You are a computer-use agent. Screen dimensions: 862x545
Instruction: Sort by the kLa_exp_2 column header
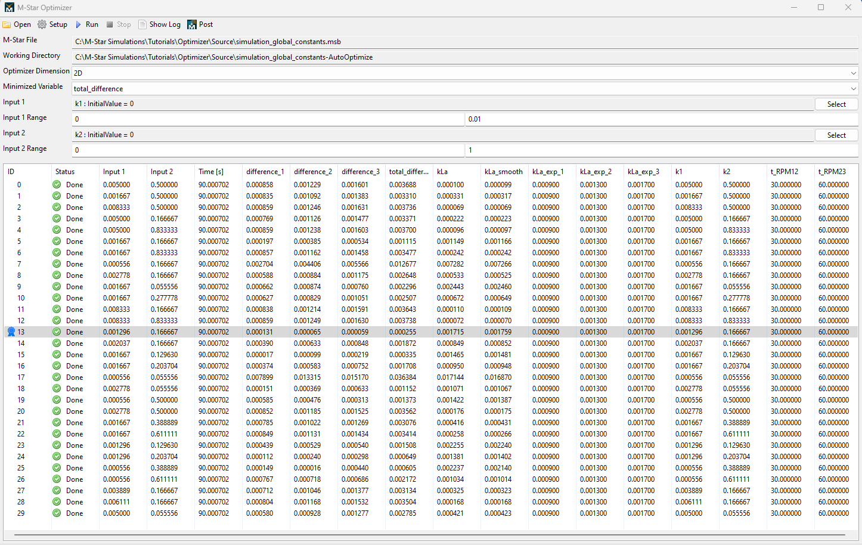[x=600, y=172]
